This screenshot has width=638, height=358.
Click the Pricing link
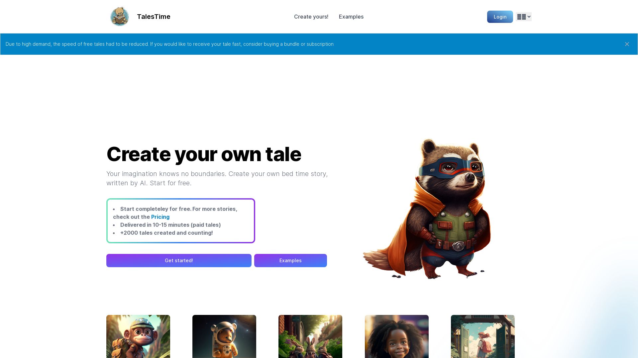click(160, 217)
